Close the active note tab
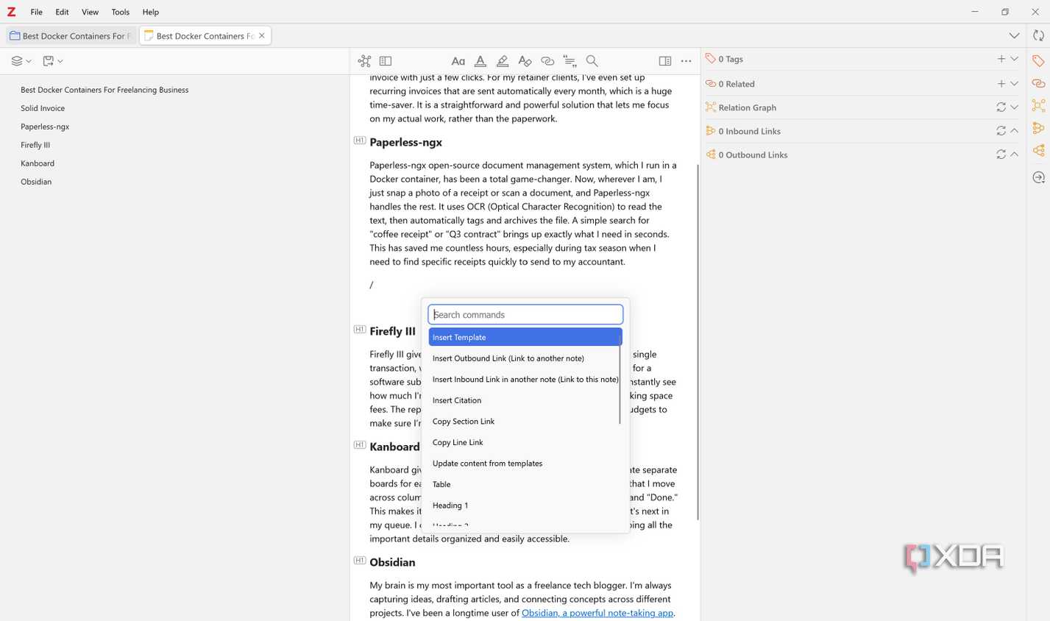This screenshot has width=1050, height=621. (x=262, y=35)
